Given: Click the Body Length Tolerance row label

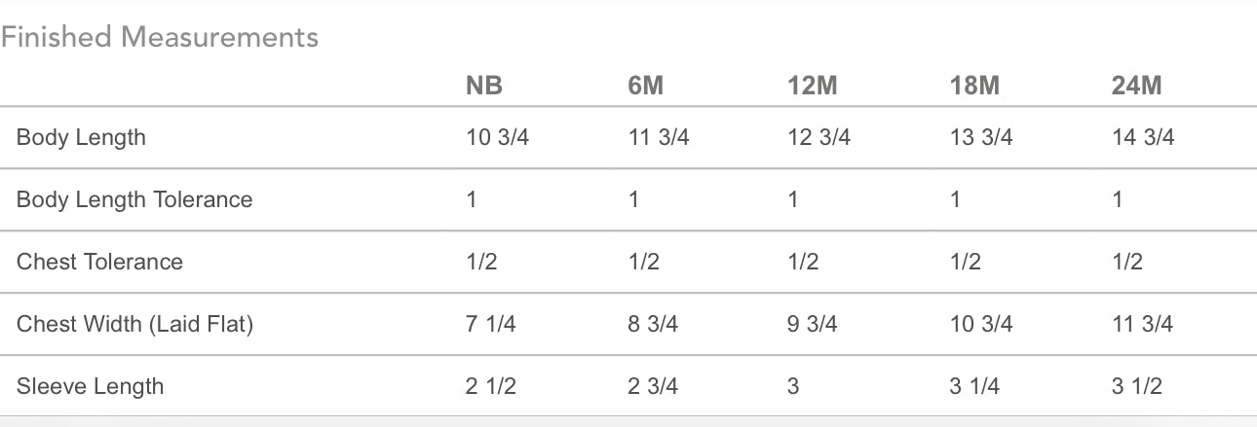Looking at the screenshot, I should point(134,199).
